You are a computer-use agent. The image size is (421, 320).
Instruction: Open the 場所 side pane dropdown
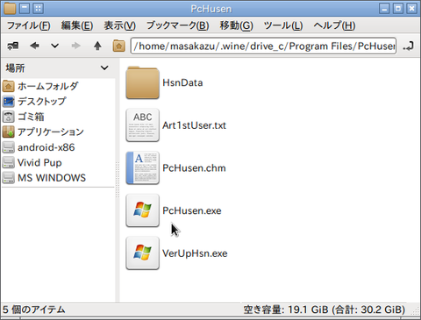104,68
